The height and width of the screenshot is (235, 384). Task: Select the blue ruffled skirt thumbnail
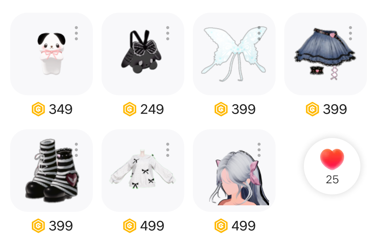(326, 54)
